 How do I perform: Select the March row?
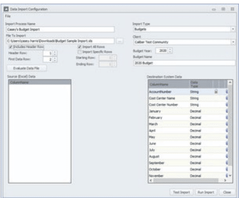[x=188, y=124]
